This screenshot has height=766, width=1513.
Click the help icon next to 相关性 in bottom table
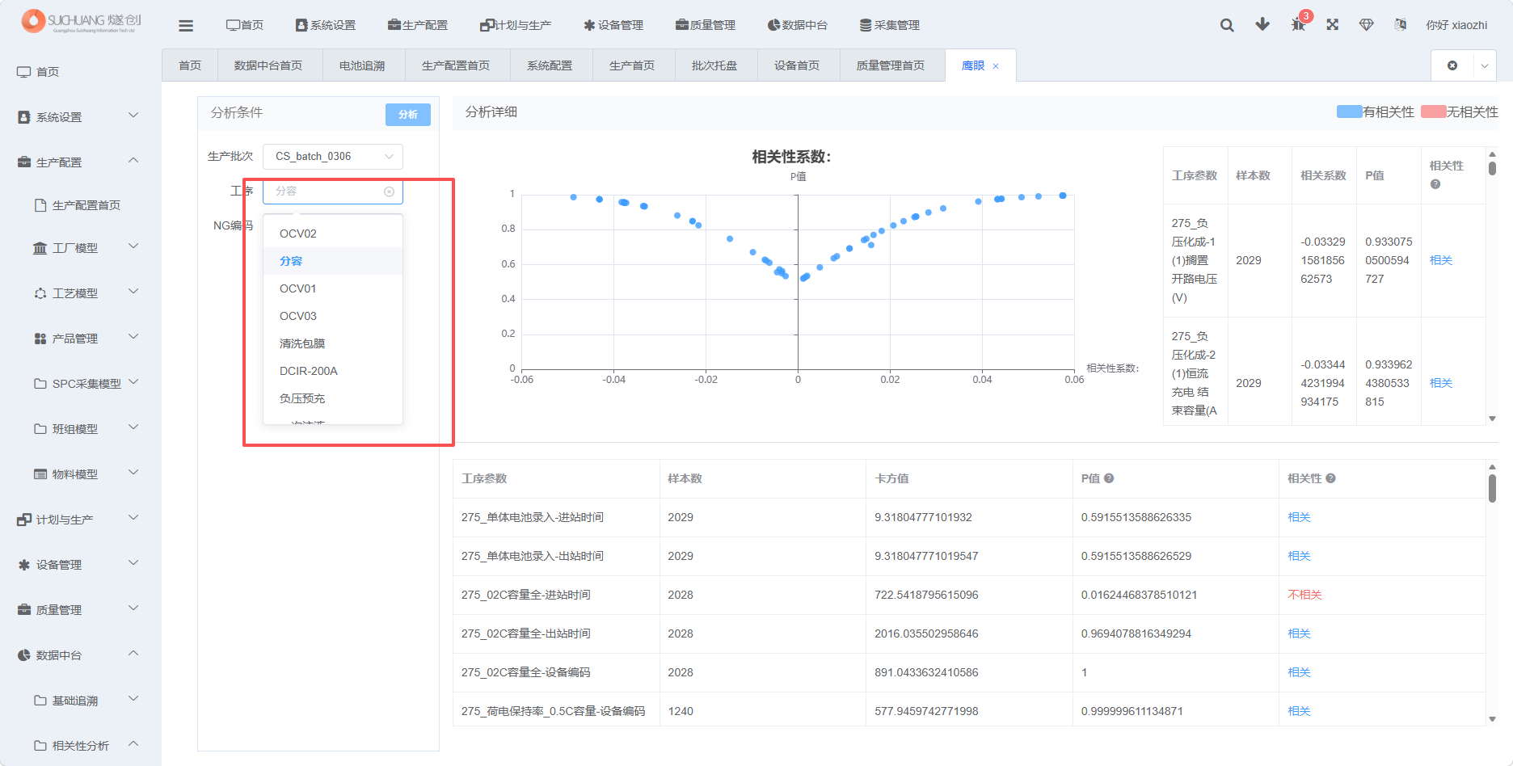[1330, 478]
